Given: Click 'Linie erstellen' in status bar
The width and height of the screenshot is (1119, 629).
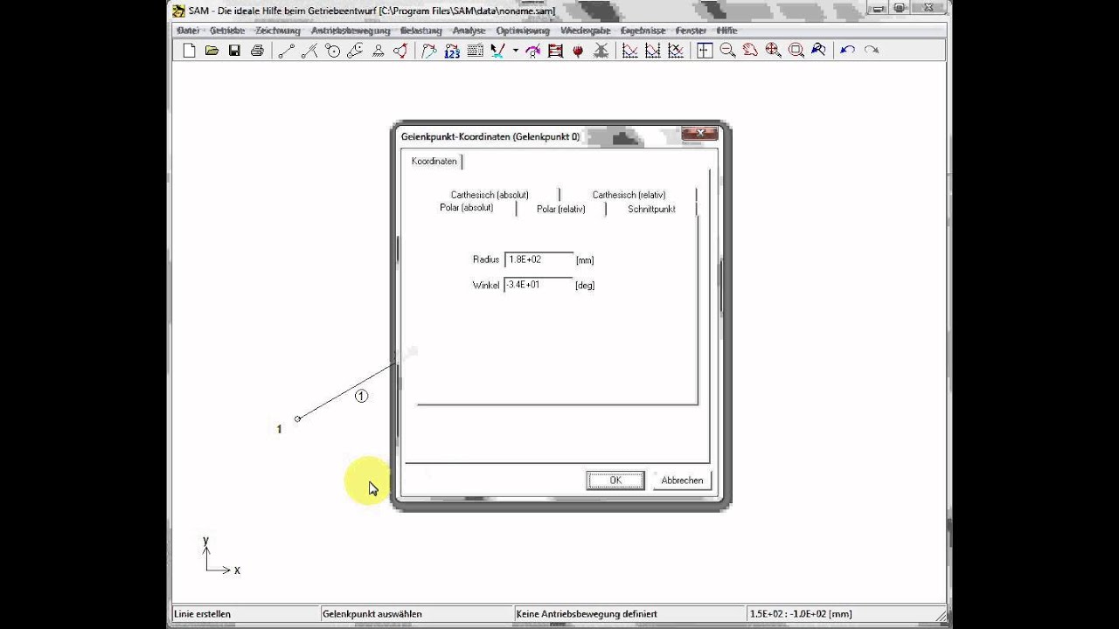Looking at the screenshot, I should tap(203, 614).
